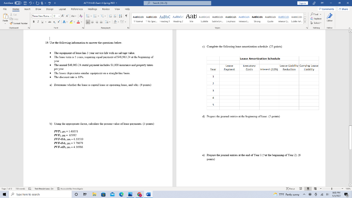Clear all formatting
352x198 pixels.
tap(81, 16)
